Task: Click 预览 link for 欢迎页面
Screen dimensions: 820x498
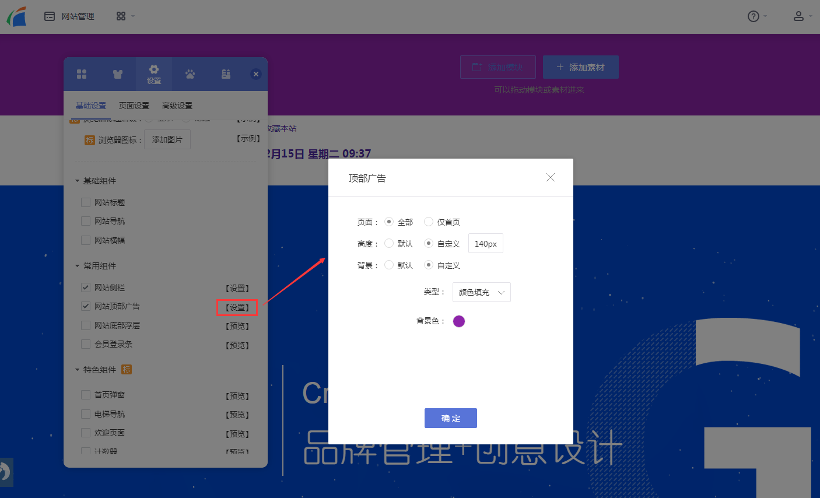Action: tap(237, 434)
